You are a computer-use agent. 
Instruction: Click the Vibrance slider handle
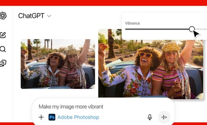tap(192, 29)
